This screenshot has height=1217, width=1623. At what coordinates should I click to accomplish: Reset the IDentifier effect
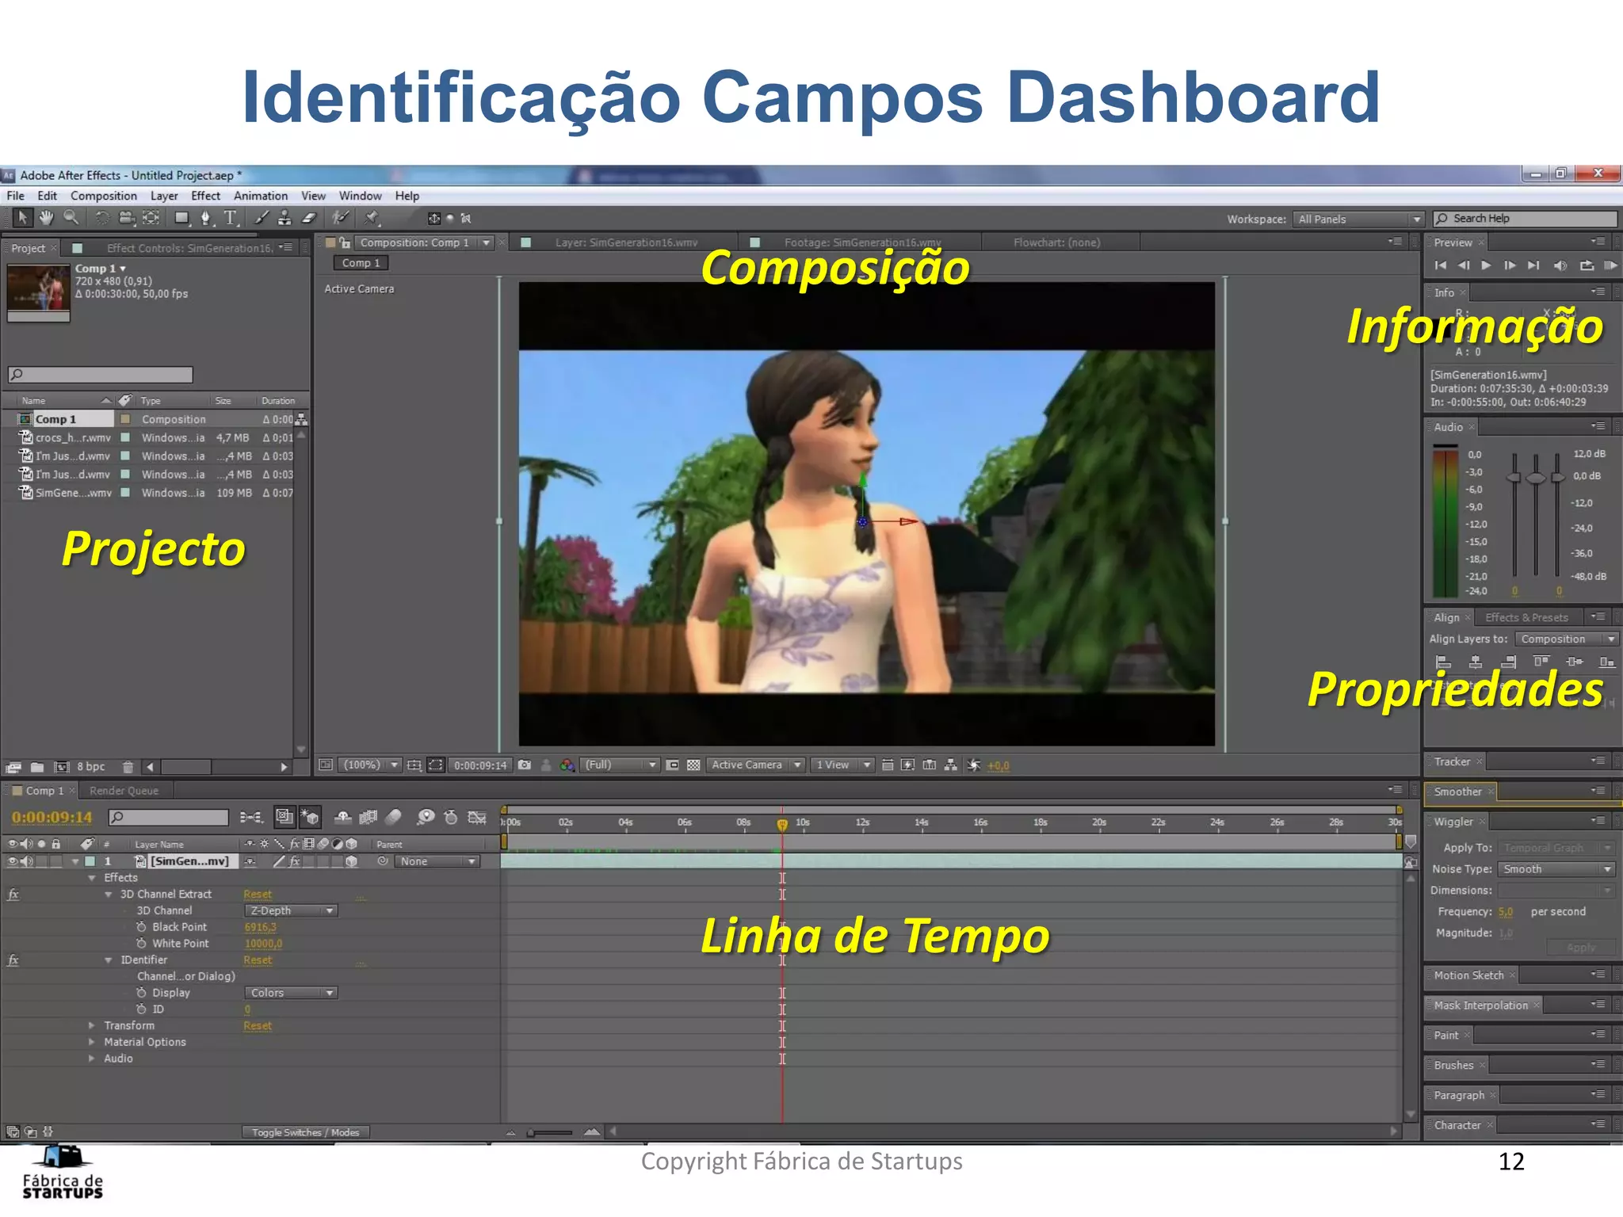click(258, 959)
